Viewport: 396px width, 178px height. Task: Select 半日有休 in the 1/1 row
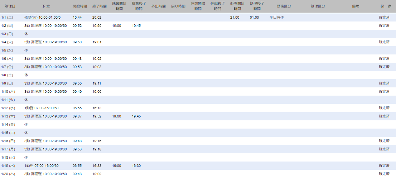click(x=277, y=18)
